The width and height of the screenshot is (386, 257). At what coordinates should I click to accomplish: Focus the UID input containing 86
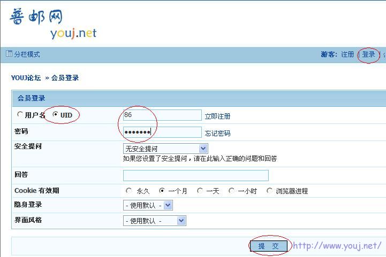[x=162, y=115]
